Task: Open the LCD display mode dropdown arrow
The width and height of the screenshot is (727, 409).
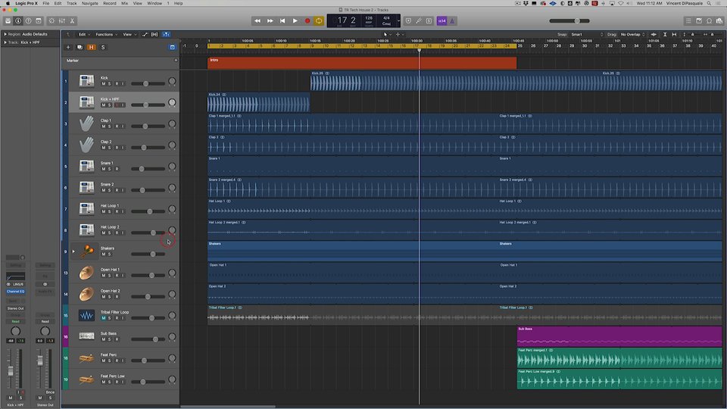Action: pos(398,21)
